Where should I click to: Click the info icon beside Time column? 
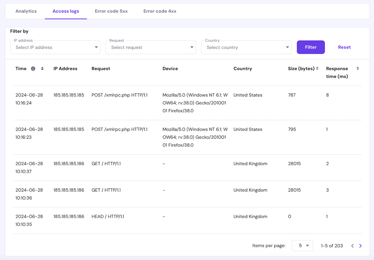click(x=33, y=68)
